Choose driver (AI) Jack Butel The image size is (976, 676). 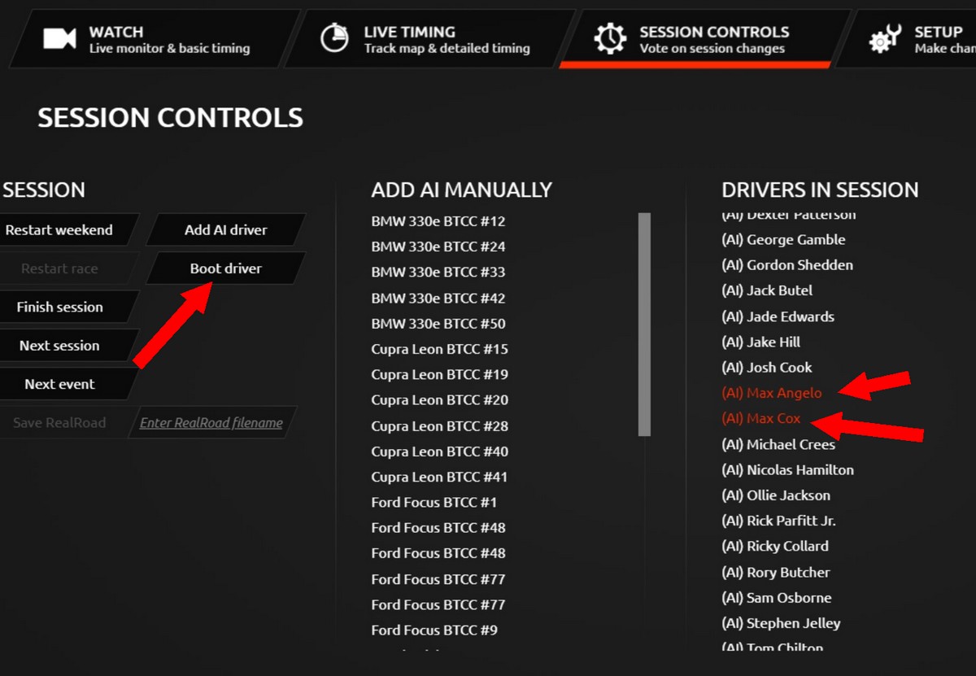tap(767, 290)
